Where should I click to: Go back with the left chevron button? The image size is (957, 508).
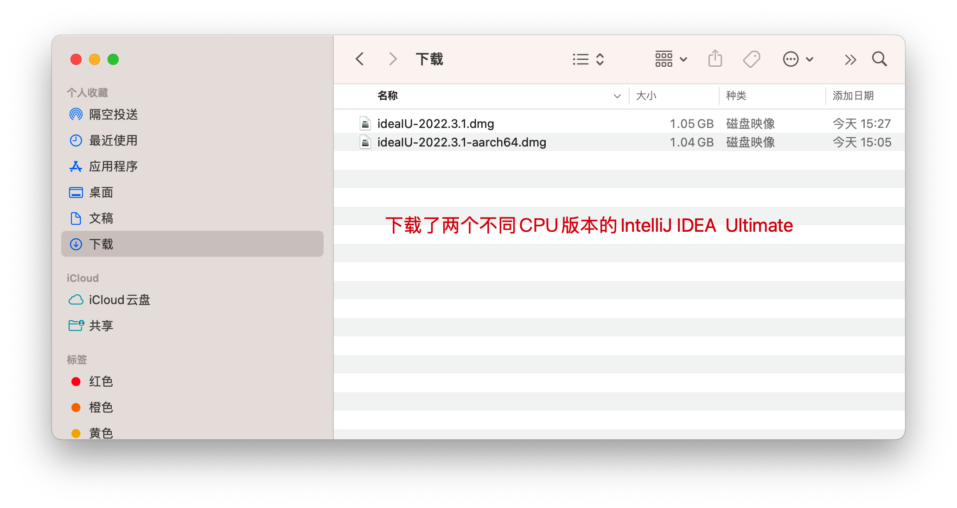pos(359,59)
